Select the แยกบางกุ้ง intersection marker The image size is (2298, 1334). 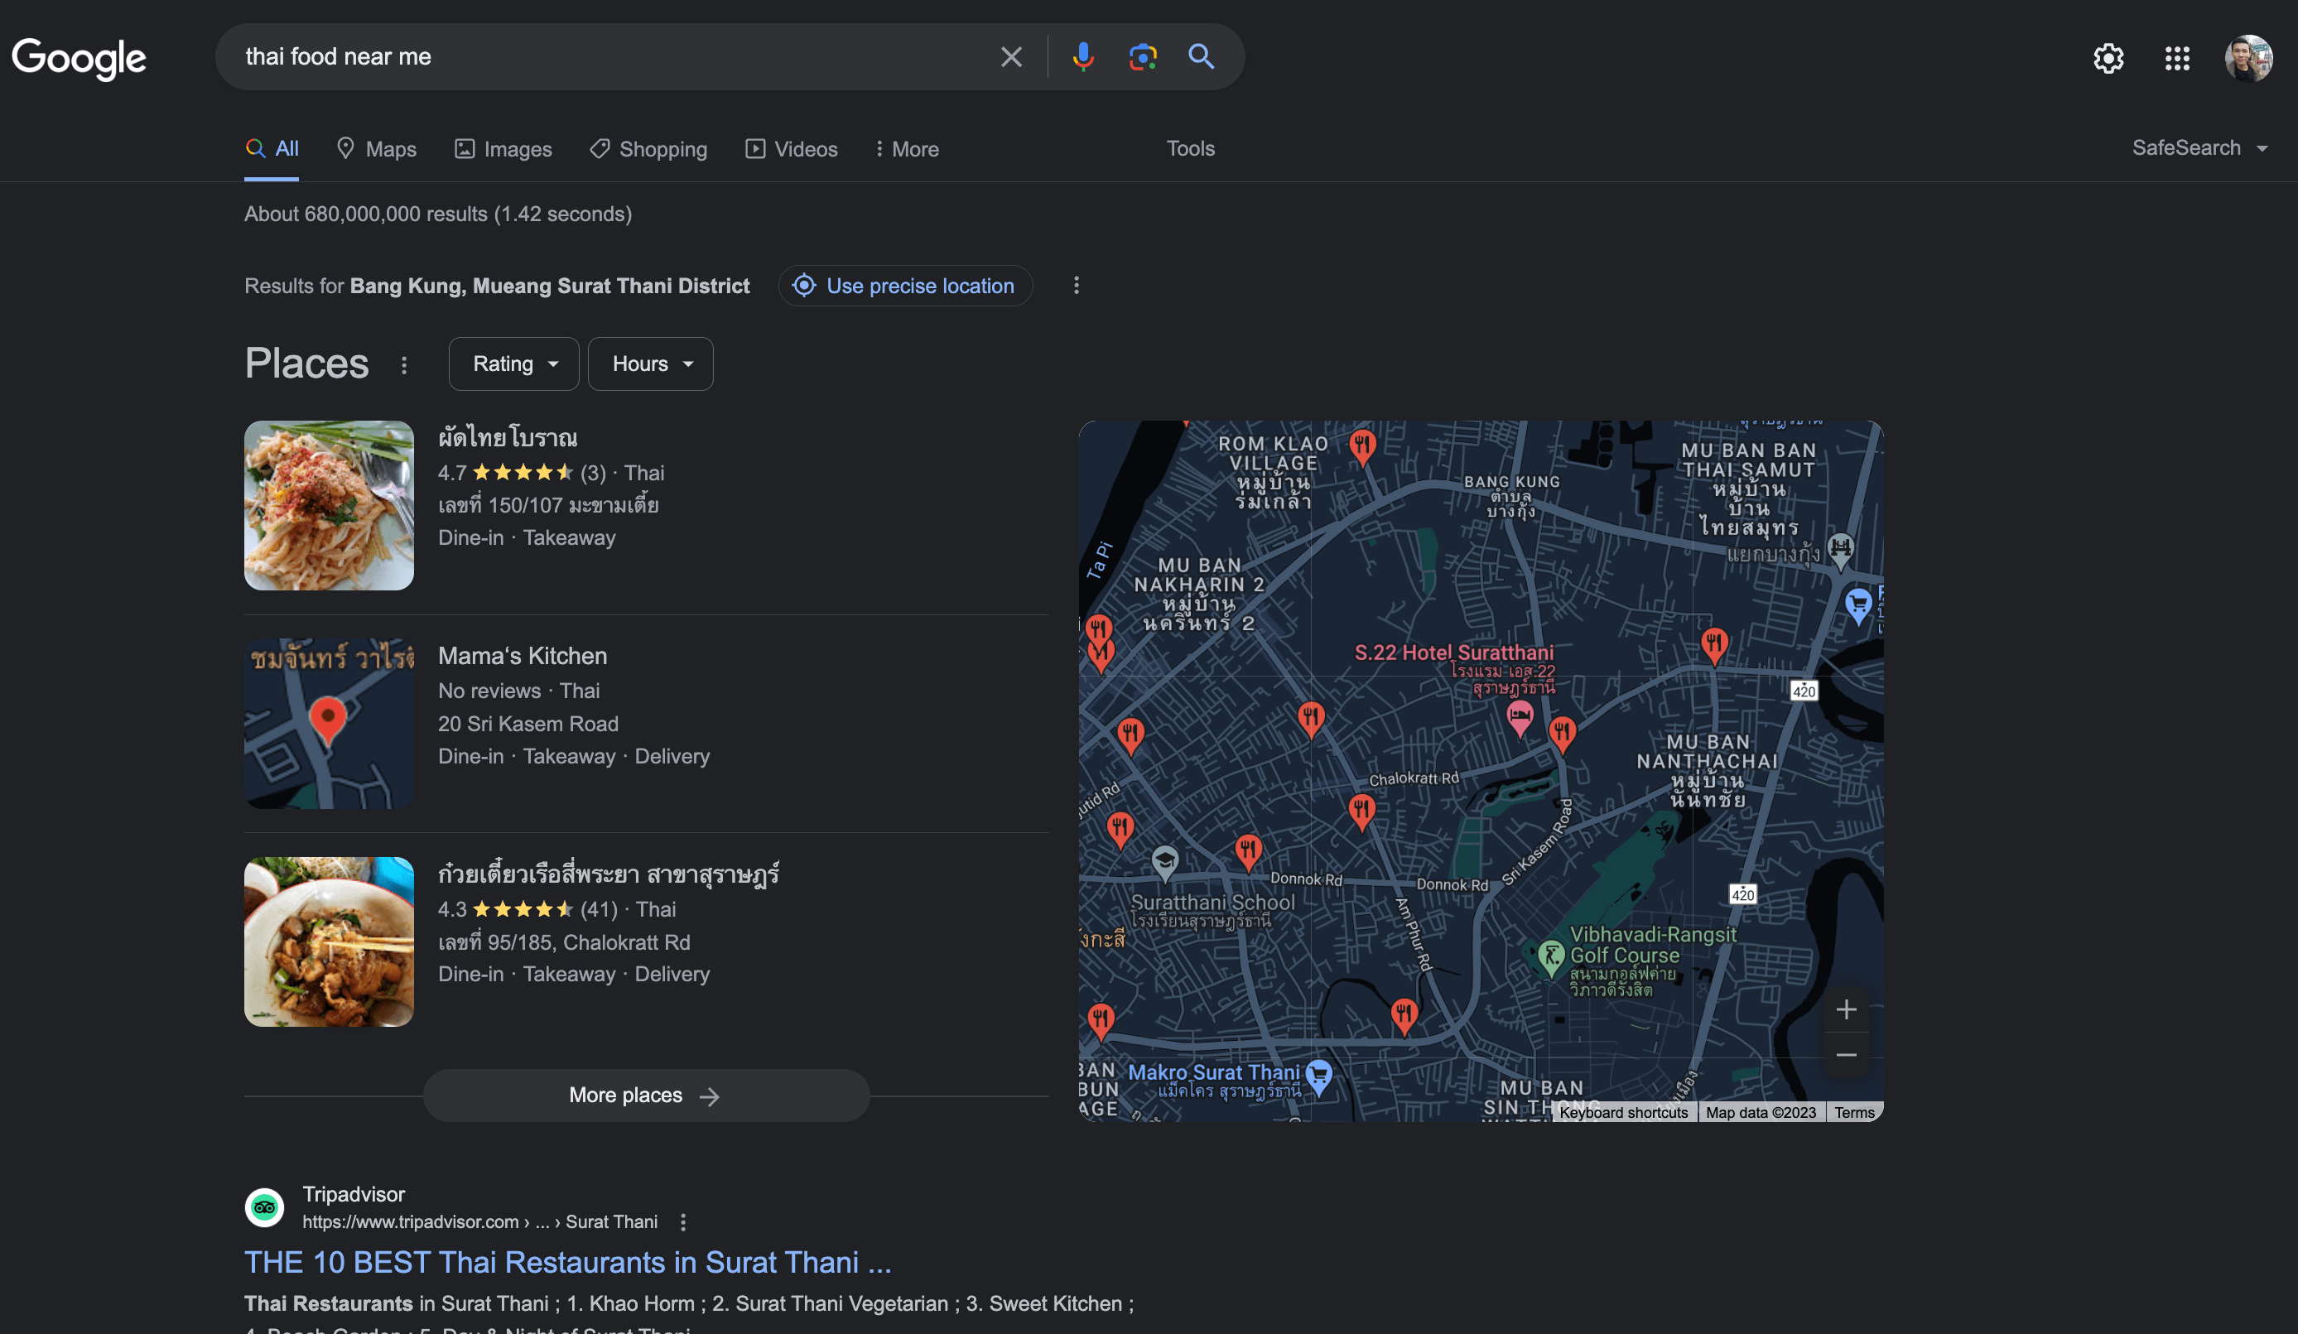(1840, 551)
